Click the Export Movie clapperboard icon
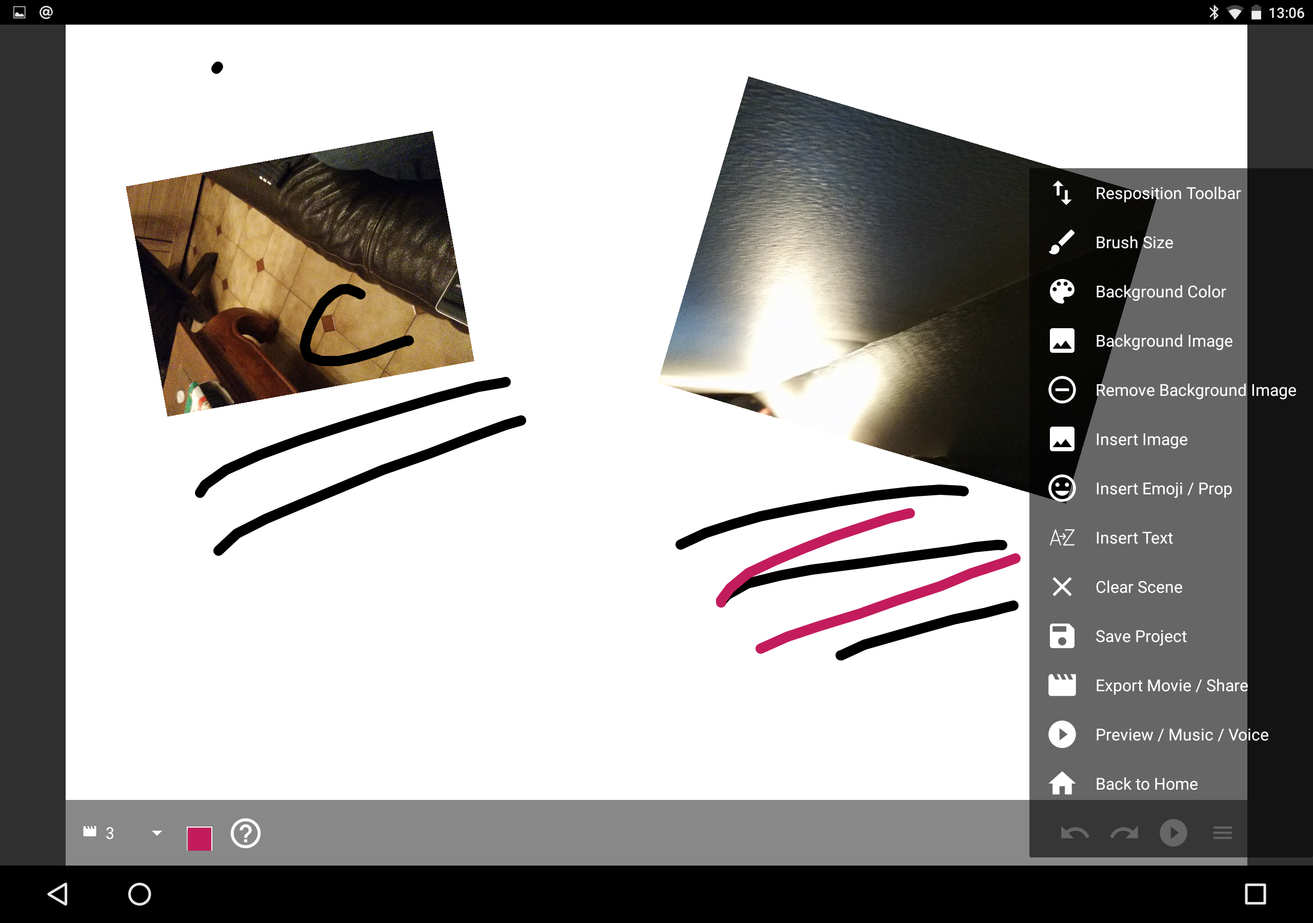1313x923 pixels. tap(1062, 685)
